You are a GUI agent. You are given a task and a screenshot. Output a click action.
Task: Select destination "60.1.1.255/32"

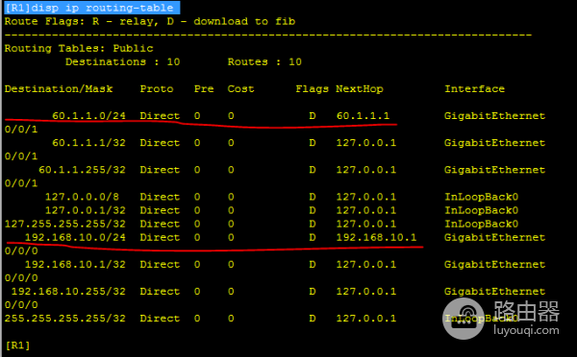[82, 170]
